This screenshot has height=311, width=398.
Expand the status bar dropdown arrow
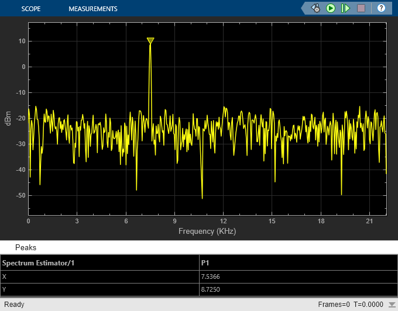click(x=392, y=305)
